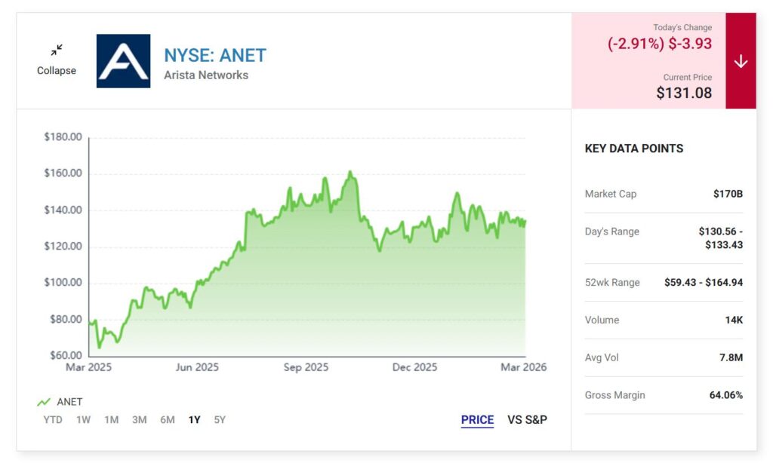
Task: Click the price chart peak near $160
Action: (350, 173)
